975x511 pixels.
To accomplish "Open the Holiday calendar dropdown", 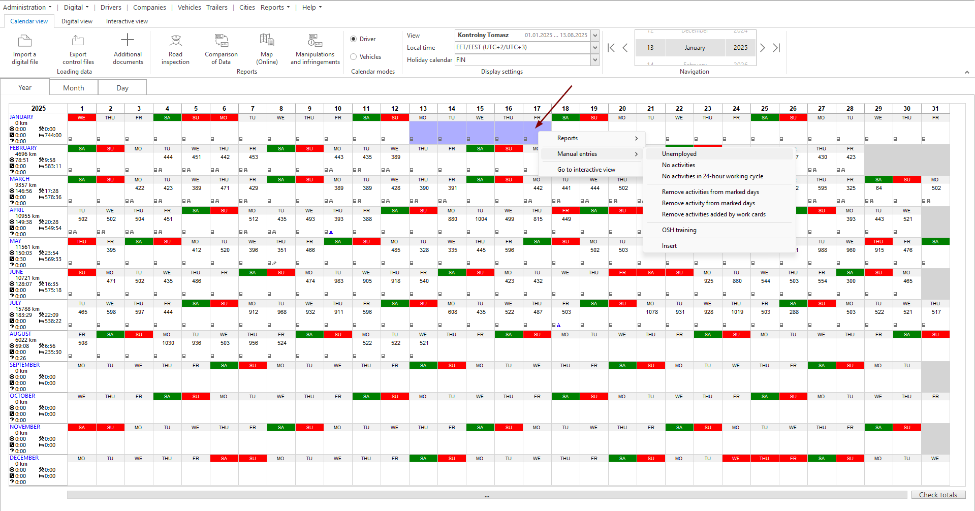I will point(595,60).
